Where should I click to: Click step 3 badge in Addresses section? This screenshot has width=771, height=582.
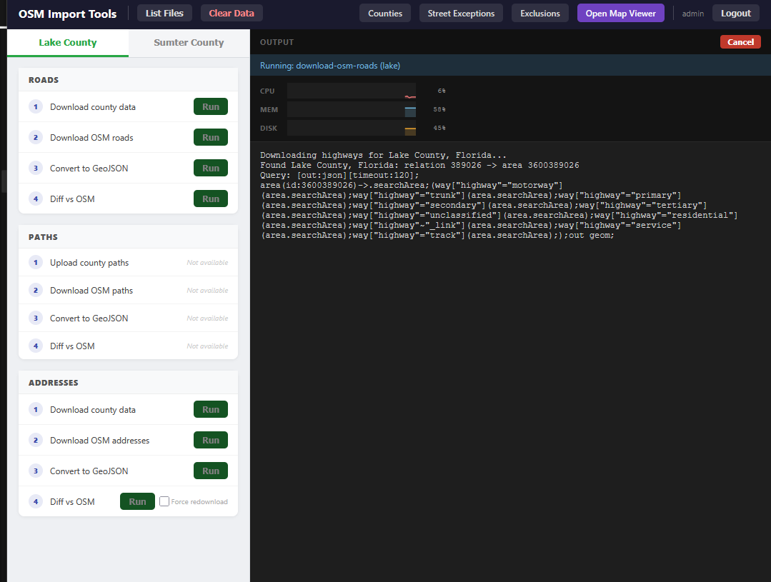tap(36, 471)
